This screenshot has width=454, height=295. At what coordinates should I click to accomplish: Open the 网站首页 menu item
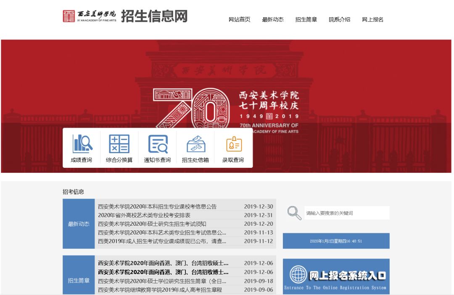pyautogui.click(x=238, y=19)
